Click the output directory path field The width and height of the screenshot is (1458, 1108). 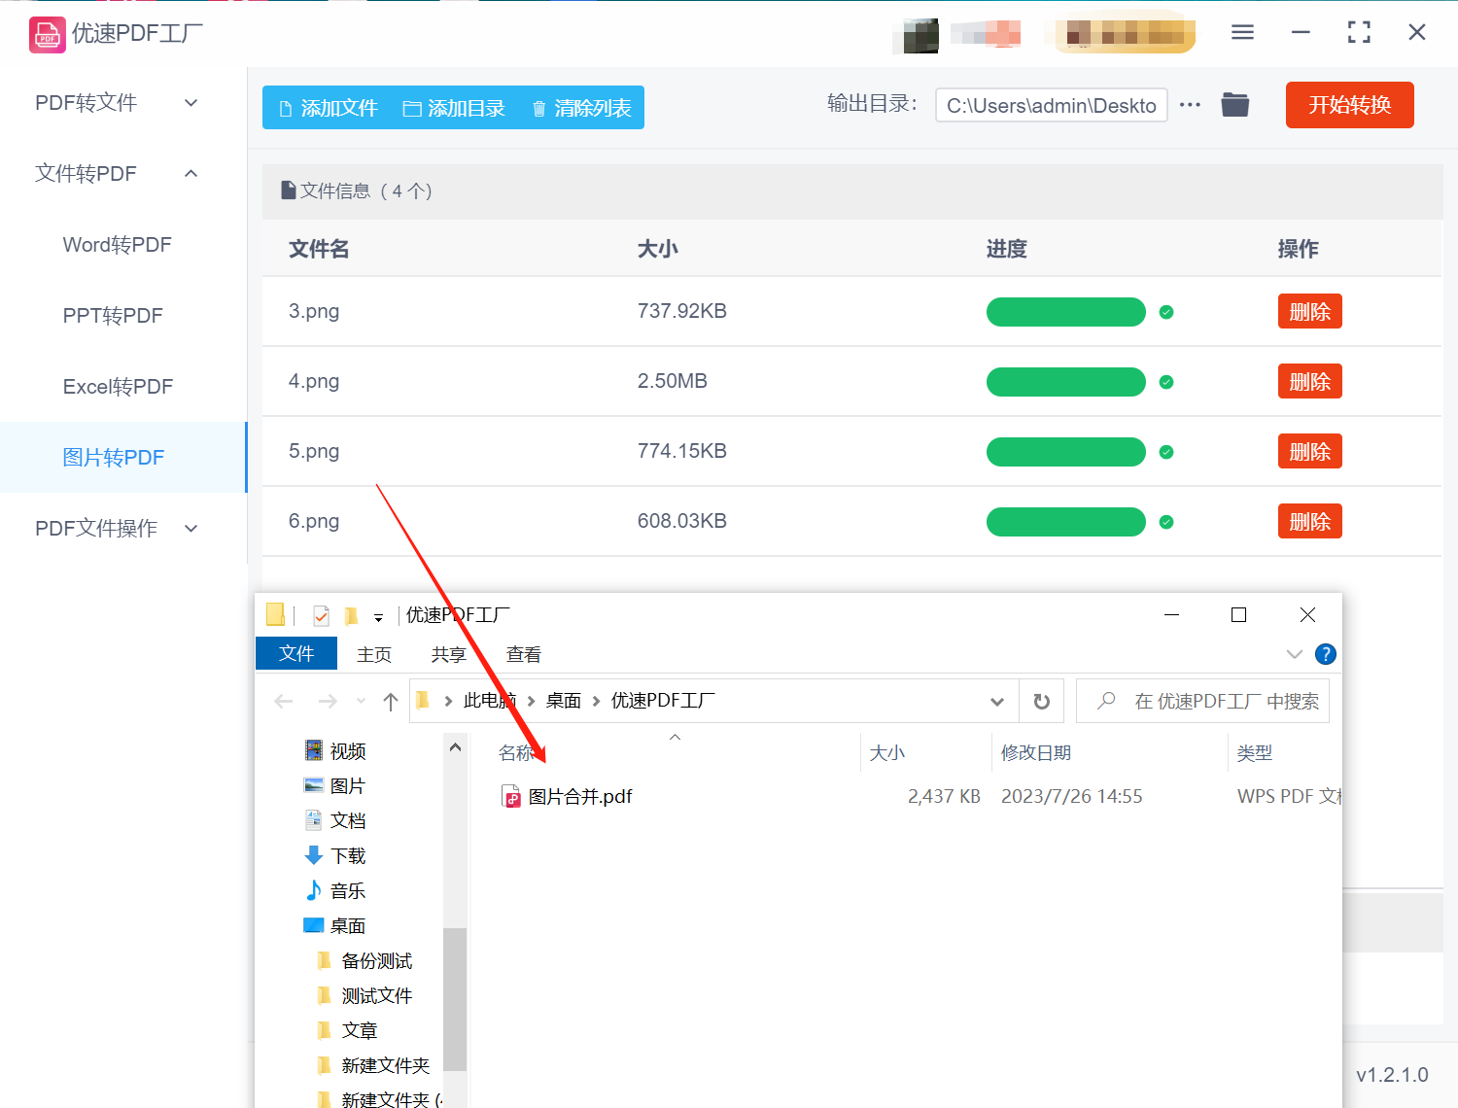[1051, 105]
